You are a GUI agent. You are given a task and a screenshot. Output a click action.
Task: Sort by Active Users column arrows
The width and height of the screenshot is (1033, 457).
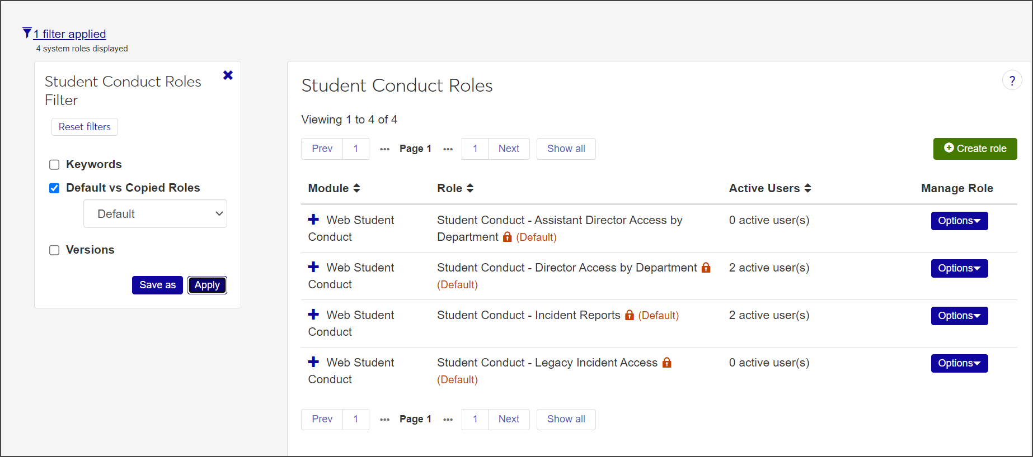click(x=807, y=188)
